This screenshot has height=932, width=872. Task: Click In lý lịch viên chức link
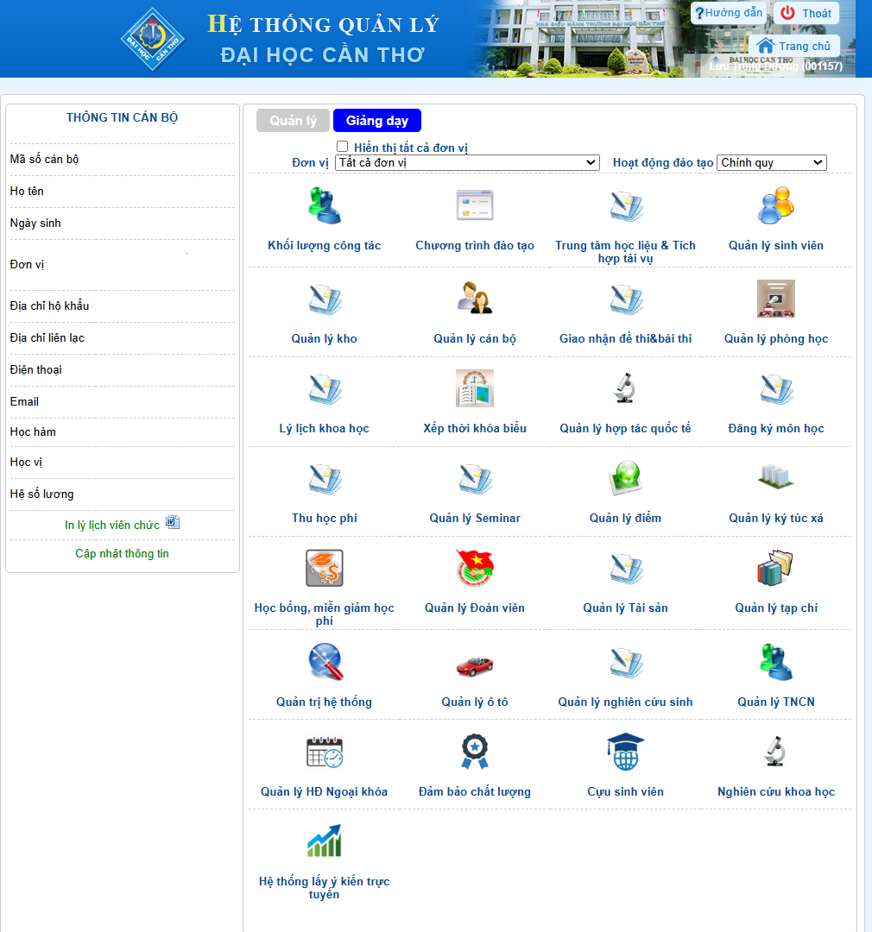pos(112,525)
